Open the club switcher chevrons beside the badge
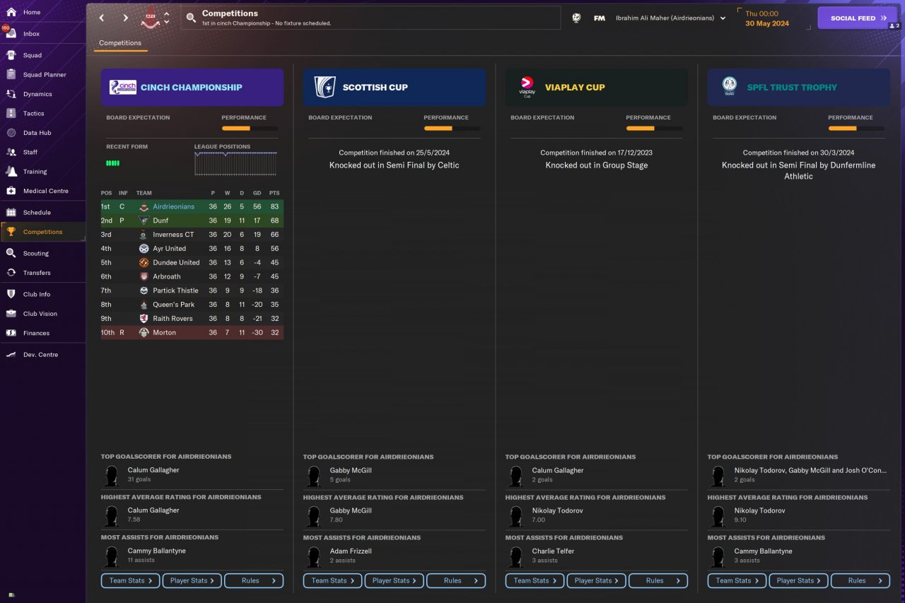The width and height of the screenshot is (905, 603). 166,18
